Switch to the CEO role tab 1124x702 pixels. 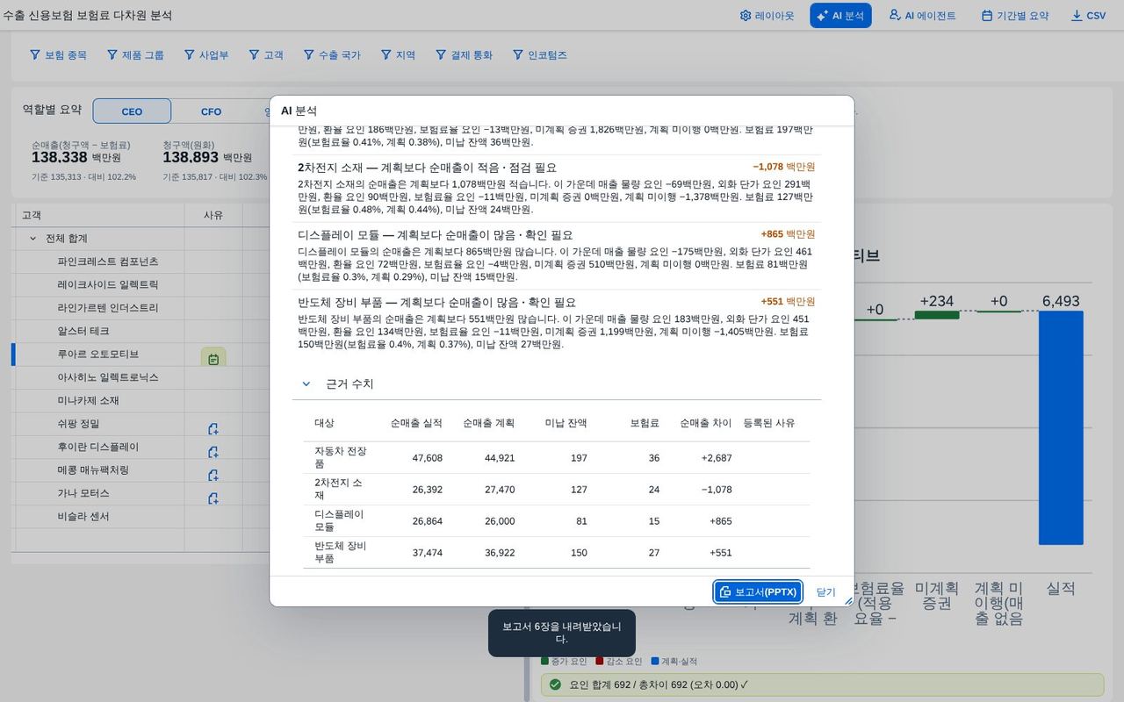coord(132,111)
